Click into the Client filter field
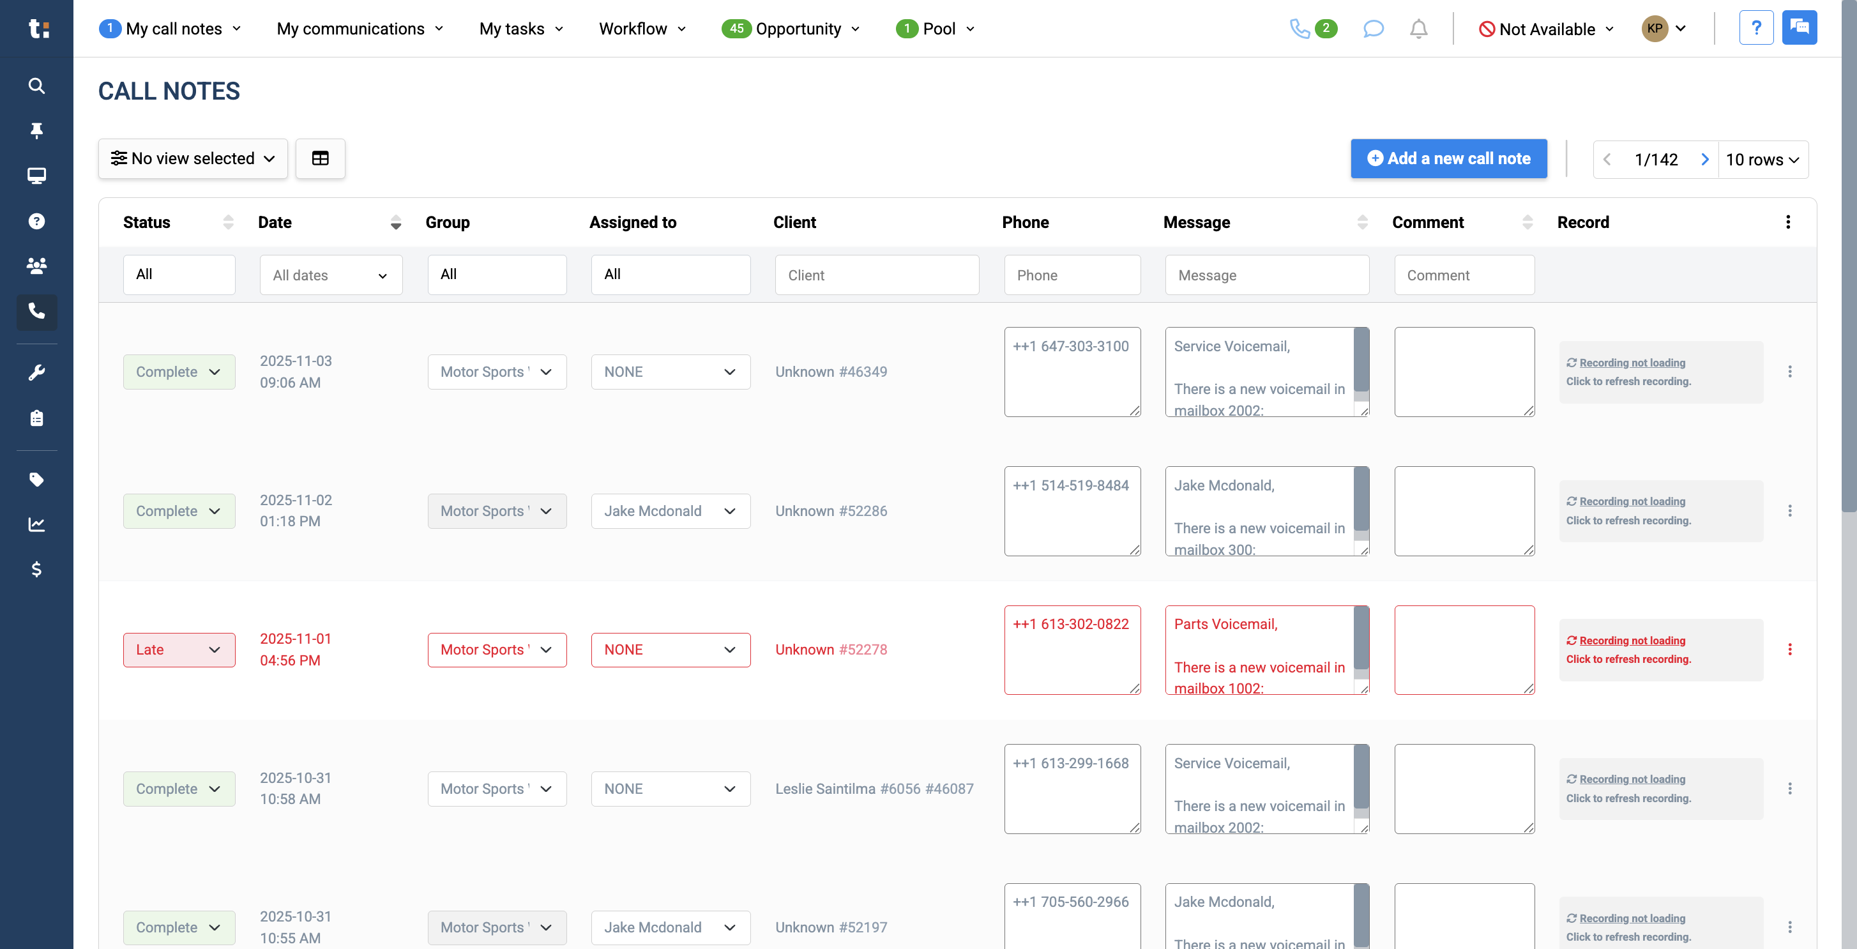1857x949 pixels. pos(877,275)
